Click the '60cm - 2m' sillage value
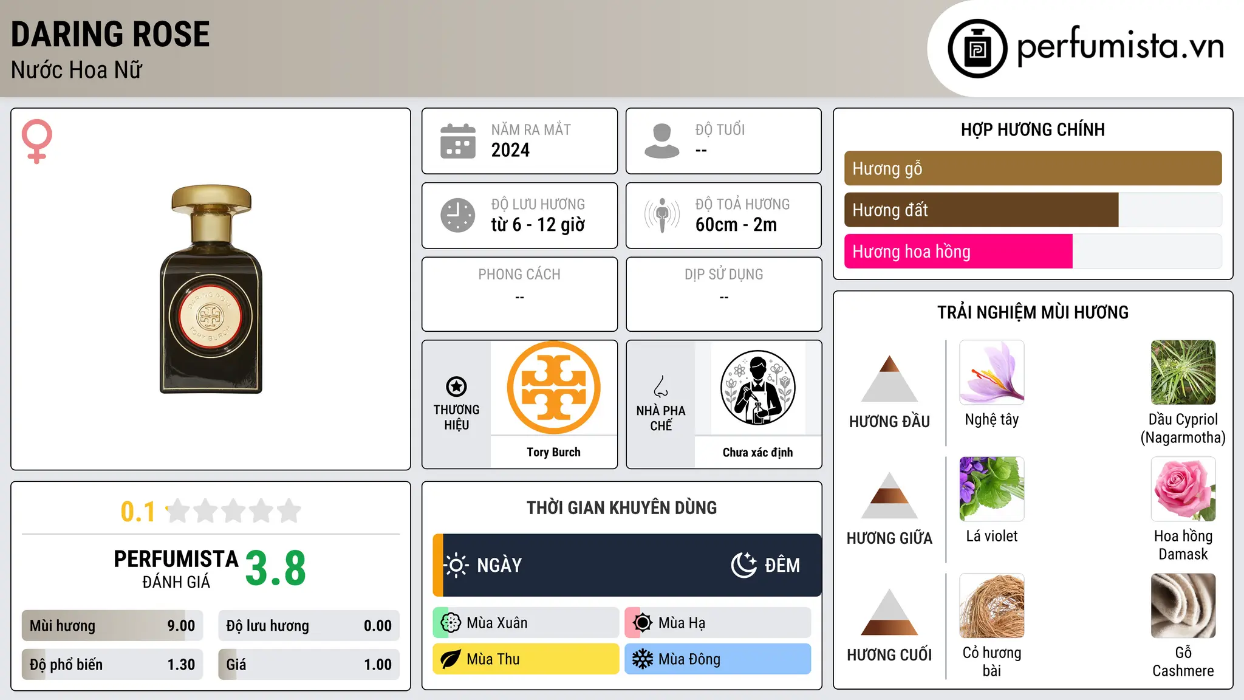 pyautogui.click(x=736, y=225)
